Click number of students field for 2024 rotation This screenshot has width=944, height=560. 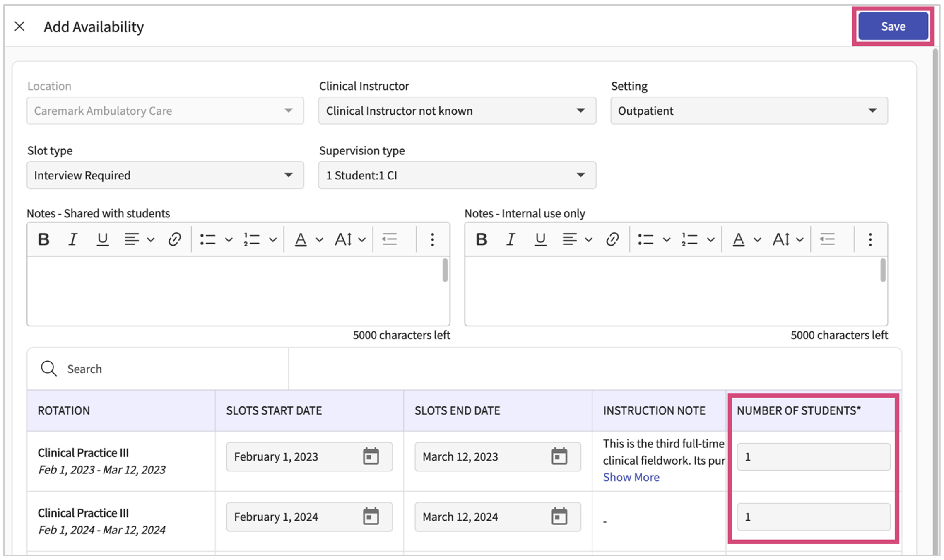coord(813,517)
